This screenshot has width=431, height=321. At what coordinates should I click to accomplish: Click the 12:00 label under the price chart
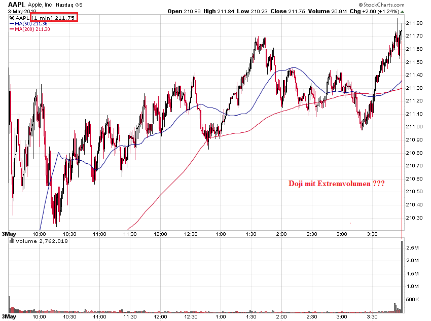pyautogui.click(x=160, y=234)
